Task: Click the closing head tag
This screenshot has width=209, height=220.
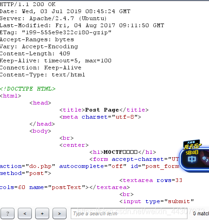Action: click(x=42, y=124)
